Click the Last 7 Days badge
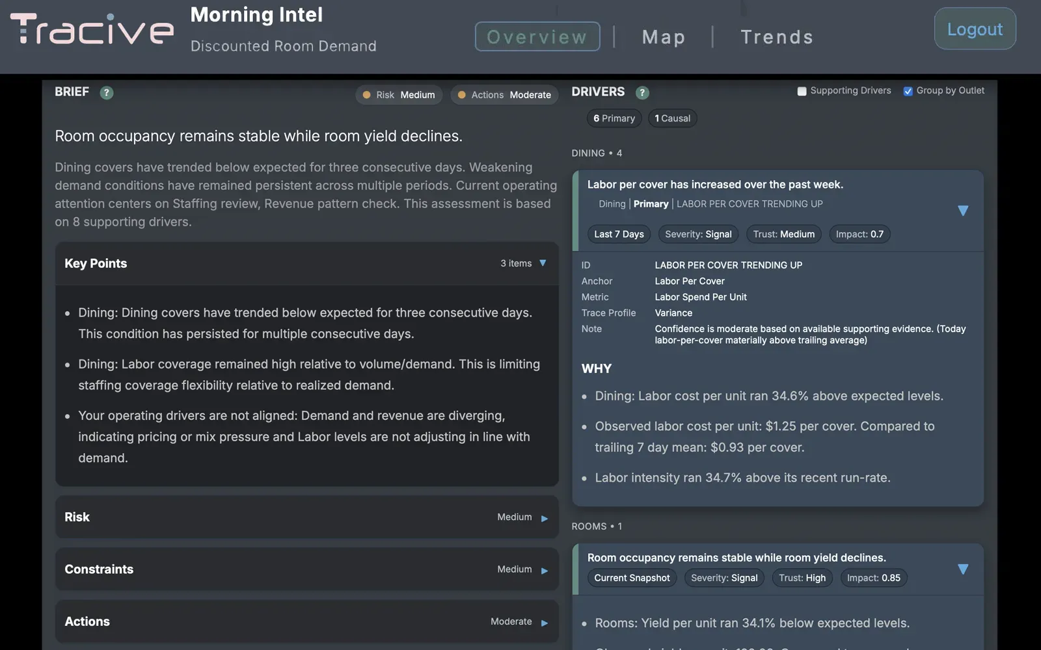This screenshot has width=1041, height=650. [x=618, y=234]
